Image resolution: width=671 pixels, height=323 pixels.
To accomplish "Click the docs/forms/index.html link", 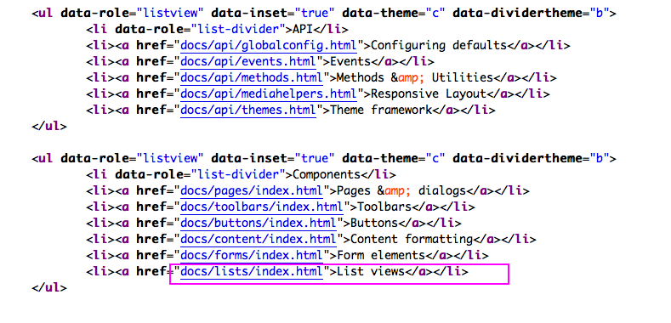I will pos(252,255).
